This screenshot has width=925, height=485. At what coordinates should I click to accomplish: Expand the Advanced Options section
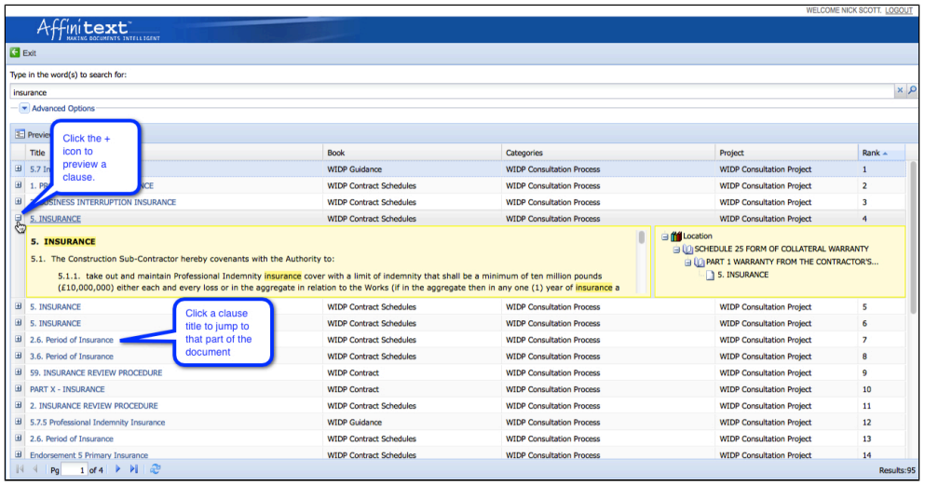[x=25, y=109]
